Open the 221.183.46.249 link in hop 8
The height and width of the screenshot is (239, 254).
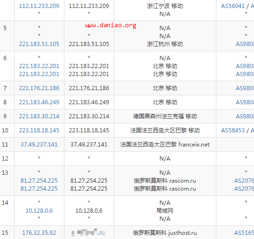pyautogui.click(x=39, y=102)
